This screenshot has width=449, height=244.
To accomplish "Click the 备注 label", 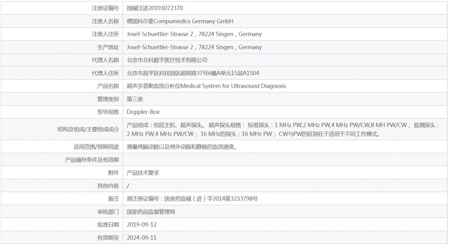I will 113,199.
